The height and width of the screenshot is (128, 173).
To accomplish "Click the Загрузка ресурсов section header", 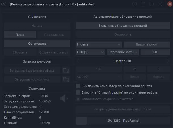I will tap(37, 61).
